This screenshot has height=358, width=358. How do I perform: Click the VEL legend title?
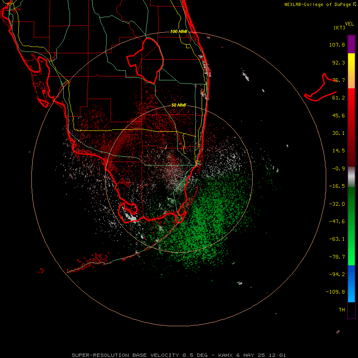coord(349,24)
